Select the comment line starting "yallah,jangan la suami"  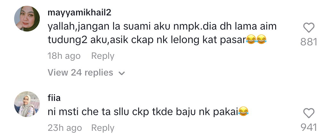(x=162, y=27)
